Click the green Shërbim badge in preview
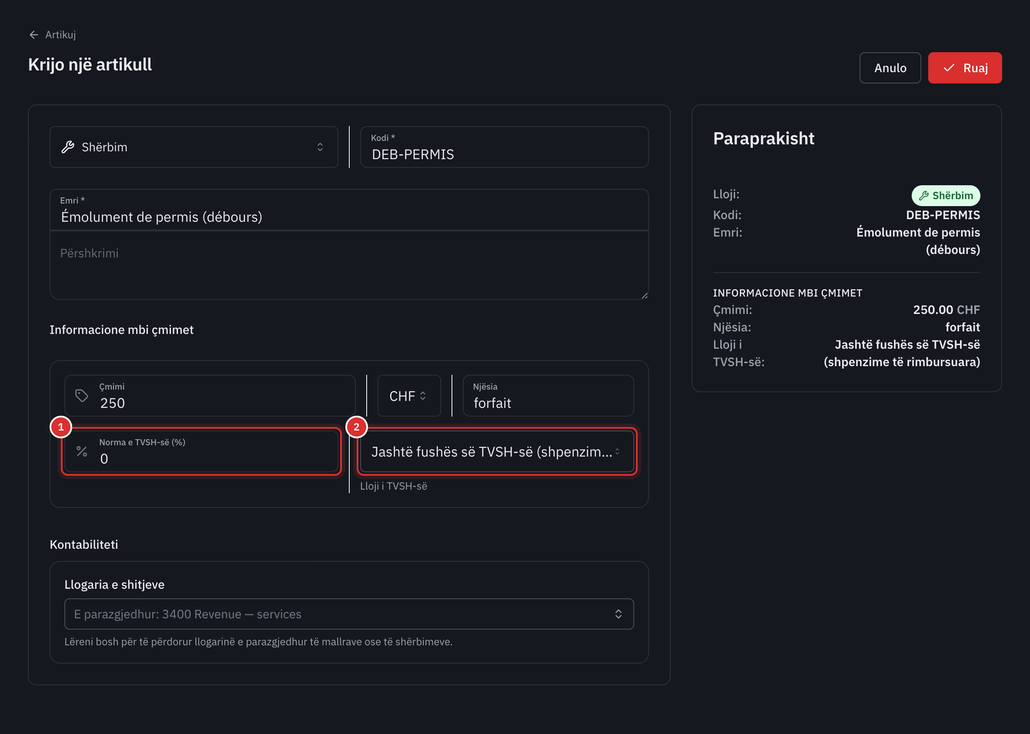 (x=946, y=195)
